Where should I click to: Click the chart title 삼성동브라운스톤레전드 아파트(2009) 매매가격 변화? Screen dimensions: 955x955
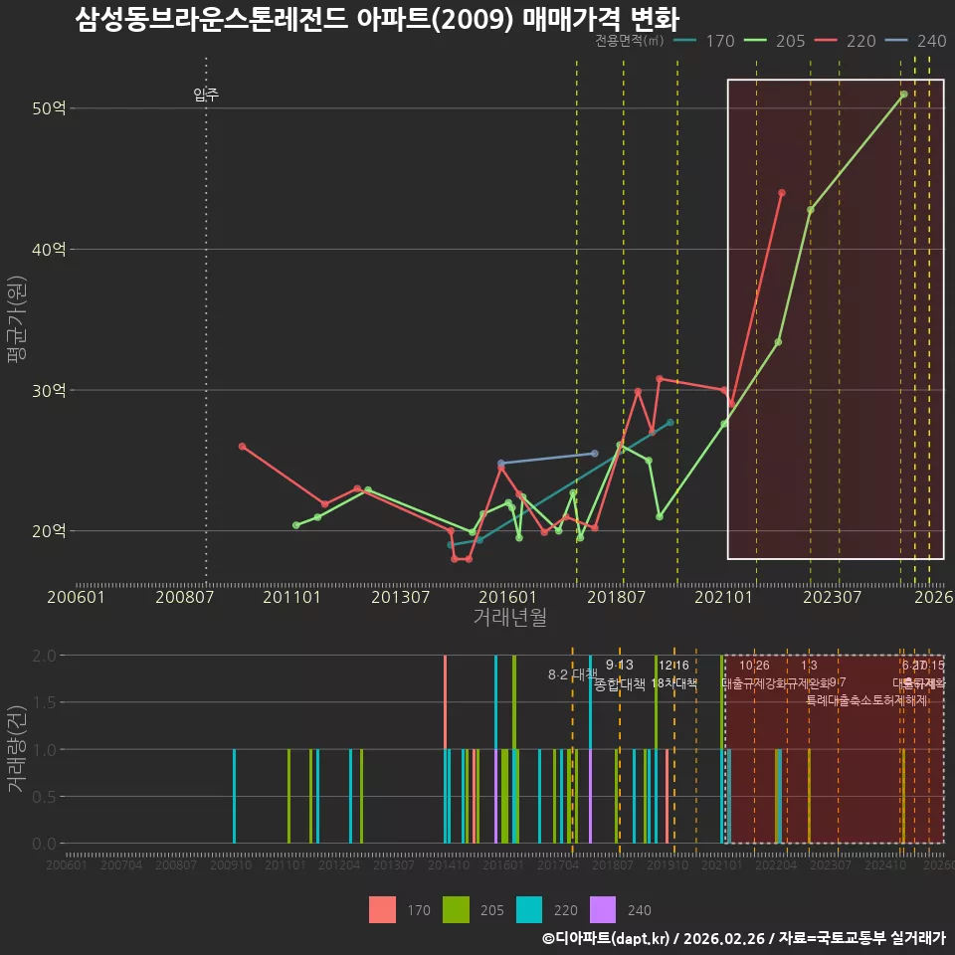pyautogui.click(x=377, y=19)
